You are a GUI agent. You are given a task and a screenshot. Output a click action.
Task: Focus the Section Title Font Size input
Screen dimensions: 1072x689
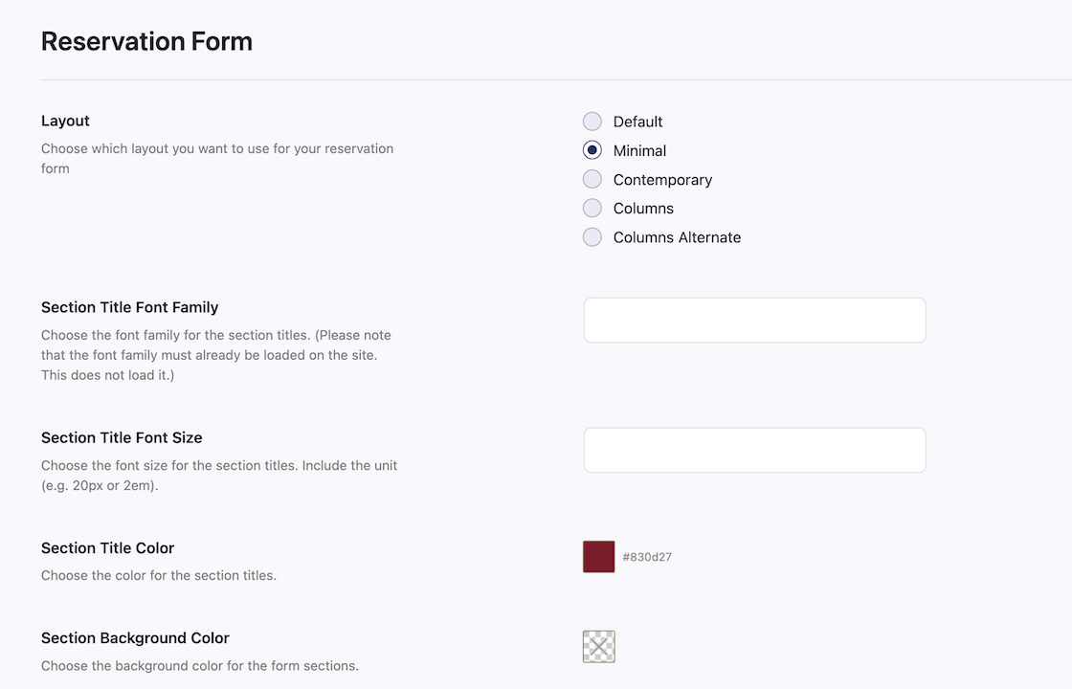coord(755,450)
